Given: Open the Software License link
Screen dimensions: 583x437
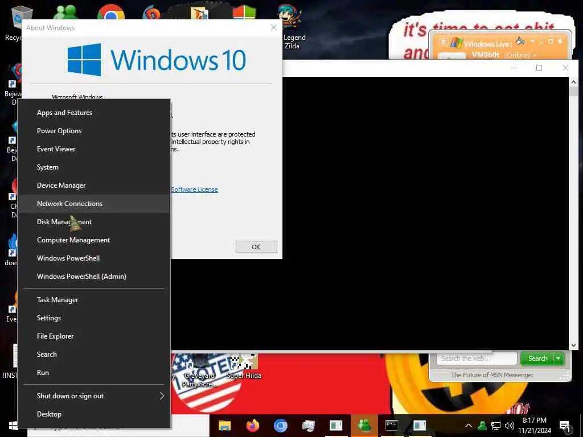Looking at the screenshot, I should 195,189.
